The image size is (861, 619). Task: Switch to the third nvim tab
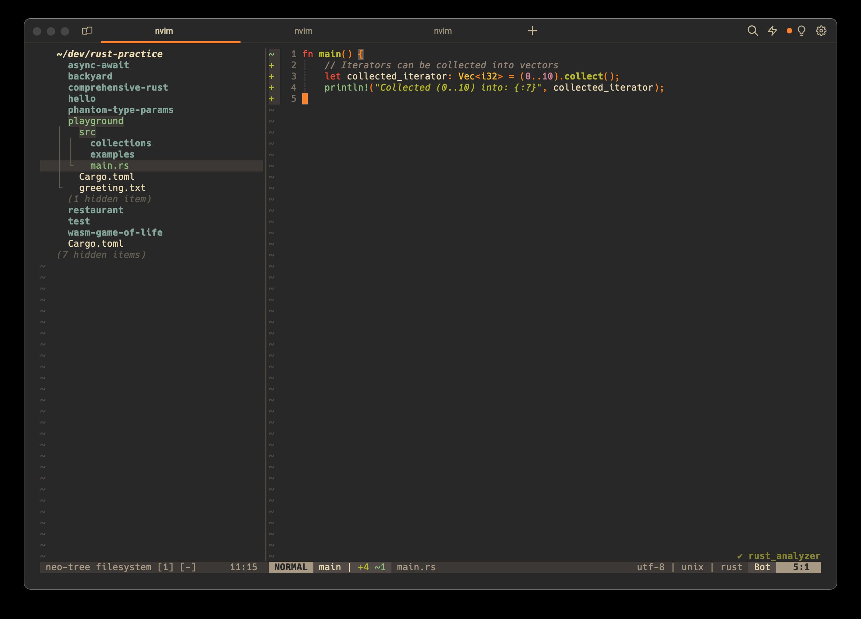pyautogui.click(x=443, y=31)
